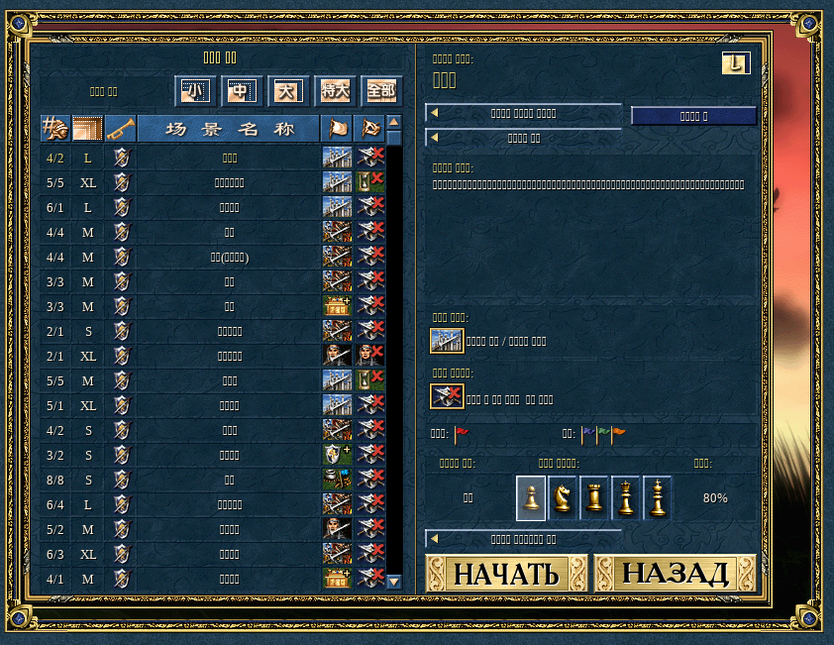This screenshot has height=645, width=834.
Task: Click the shield version icon in 6/1 L row
Action: tap(121, 207)
